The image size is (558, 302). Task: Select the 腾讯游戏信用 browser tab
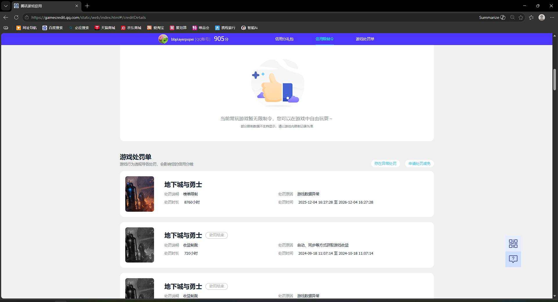tap(46, 6)
